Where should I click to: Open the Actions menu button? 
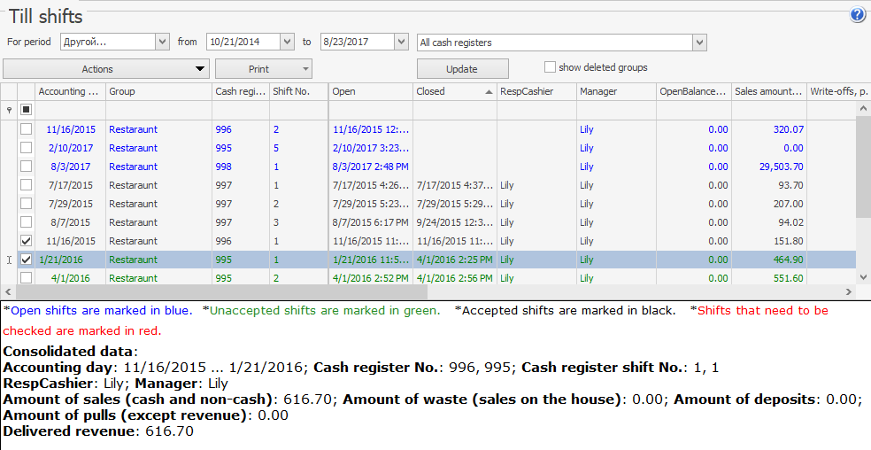106,69
